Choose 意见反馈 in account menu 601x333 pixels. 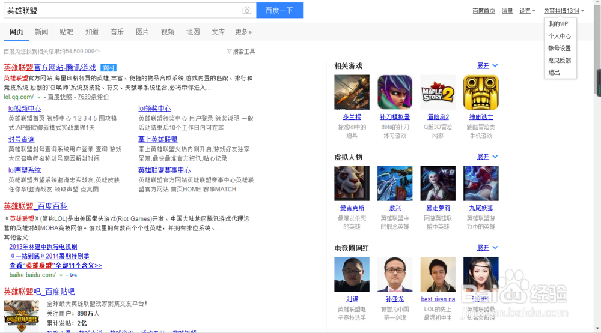tap(559, 60)
